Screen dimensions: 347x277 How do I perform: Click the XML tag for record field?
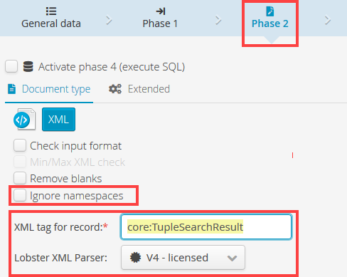point(206,227)
